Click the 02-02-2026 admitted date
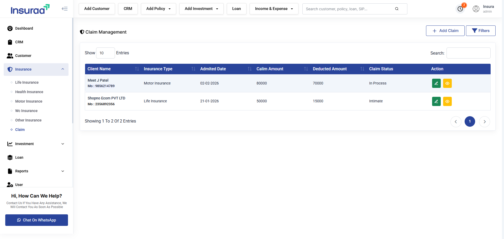Image resolution: width=504 pixels, height=239 pixels. [209, 83]
